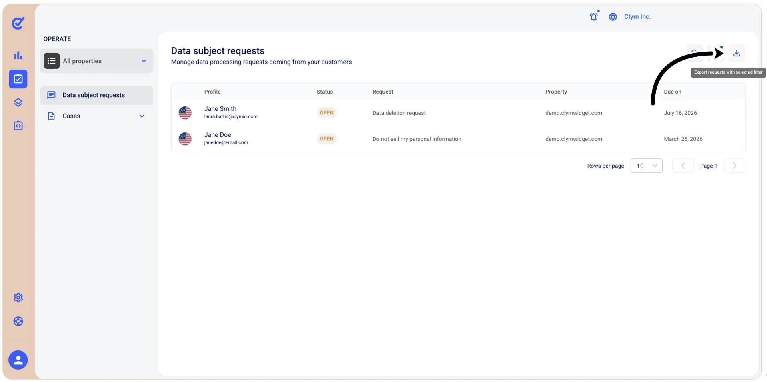Open the rows per page dropdown
Screen dimensions: 767x382
pyautogui.click(x=646, y=166)
